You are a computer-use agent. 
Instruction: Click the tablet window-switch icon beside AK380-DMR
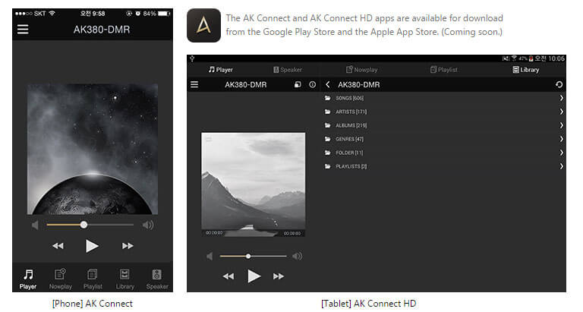[298, 84]
